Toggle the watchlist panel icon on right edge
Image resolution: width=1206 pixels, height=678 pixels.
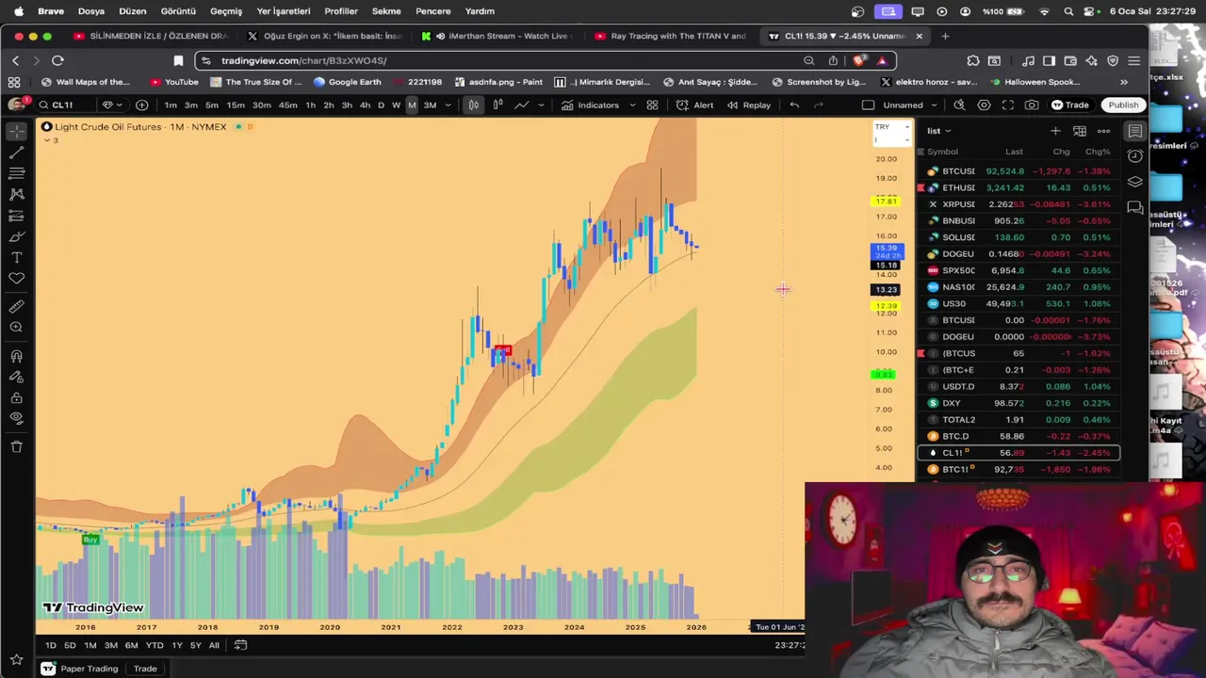[1135, 131]
